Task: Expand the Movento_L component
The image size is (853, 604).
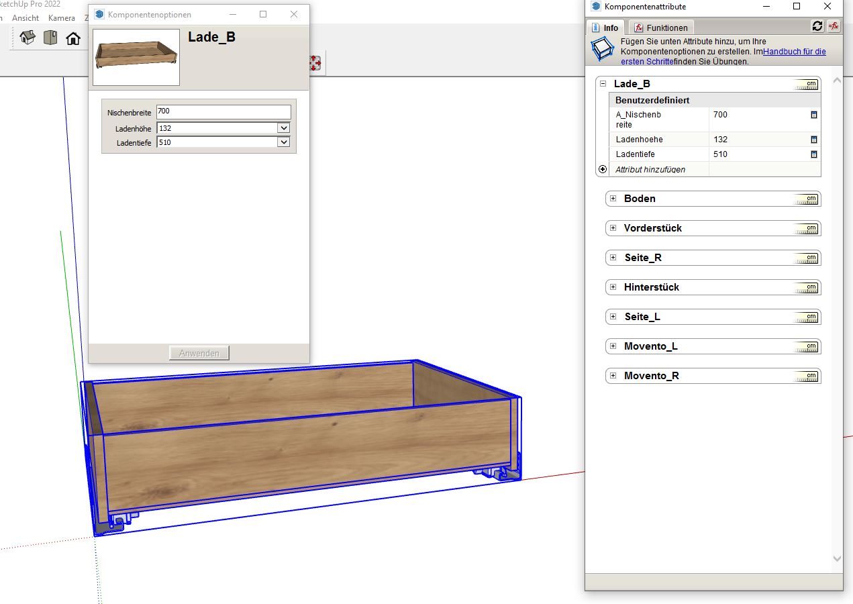Action: [613, 346]
